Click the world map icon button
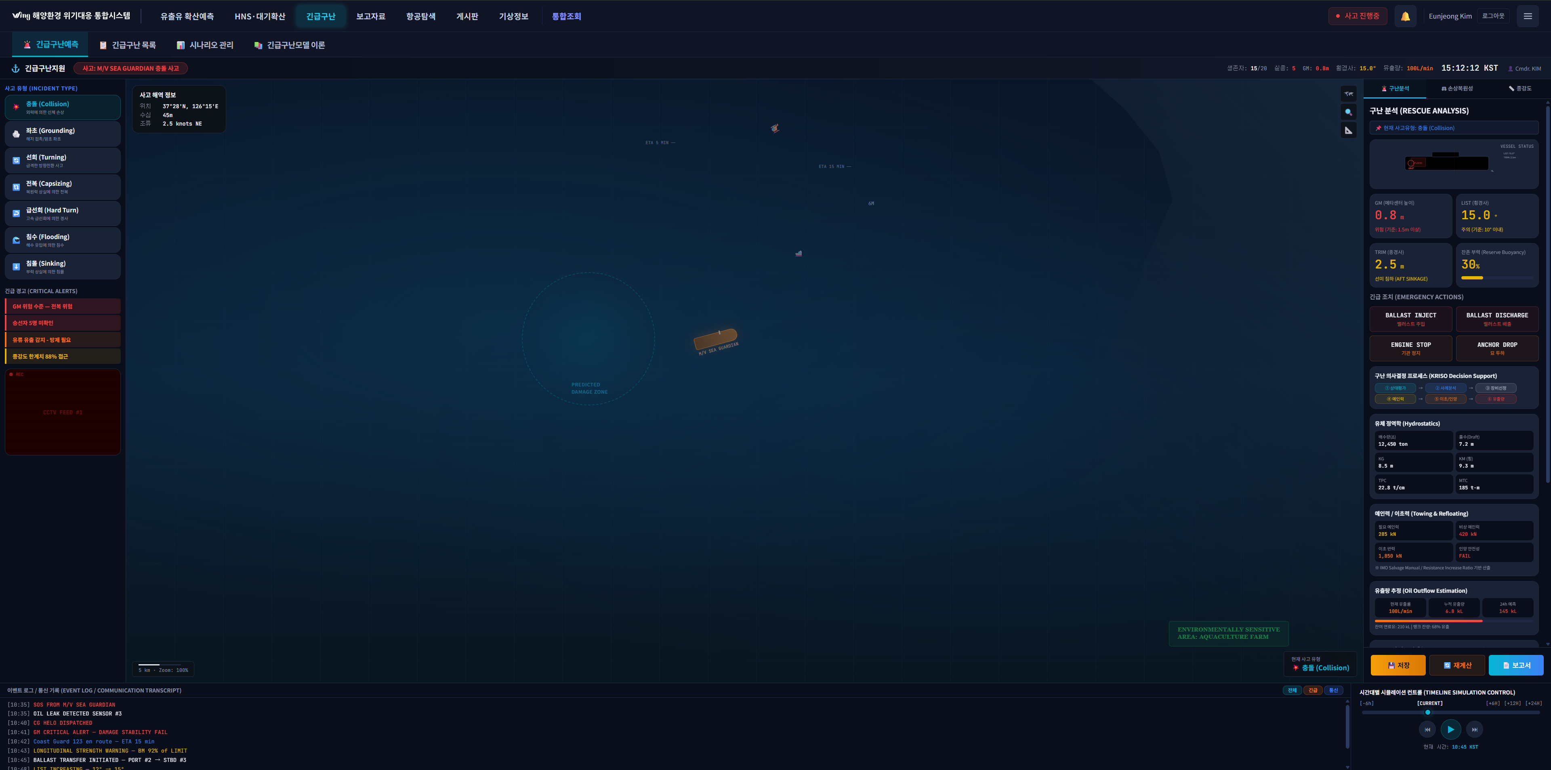Screen dimensions: 1551x770 pos(1348,93)
